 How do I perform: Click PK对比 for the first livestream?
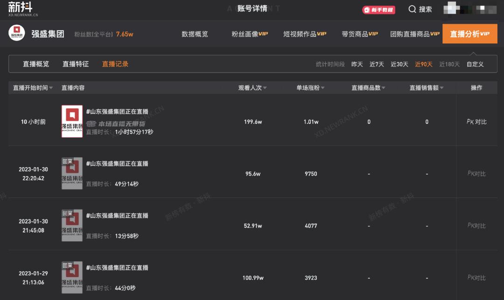476,122
